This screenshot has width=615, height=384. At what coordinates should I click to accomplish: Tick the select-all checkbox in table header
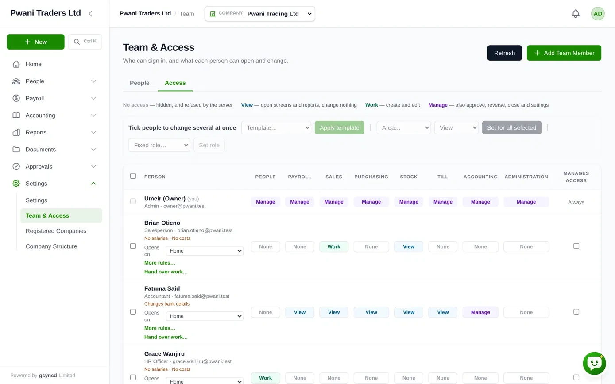point(133,176)
